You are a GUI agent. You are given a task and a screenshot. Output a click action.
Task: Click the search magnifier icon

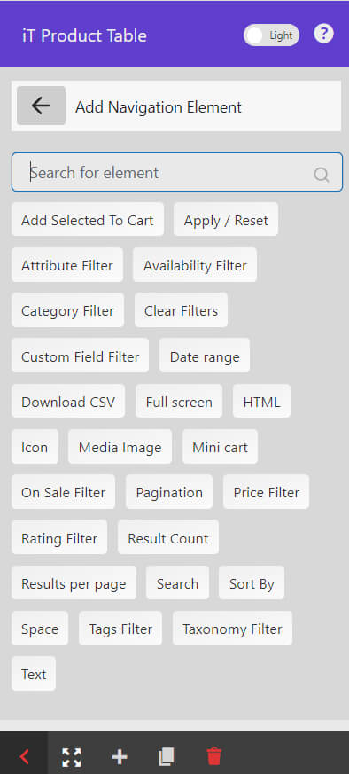point(322,175)
